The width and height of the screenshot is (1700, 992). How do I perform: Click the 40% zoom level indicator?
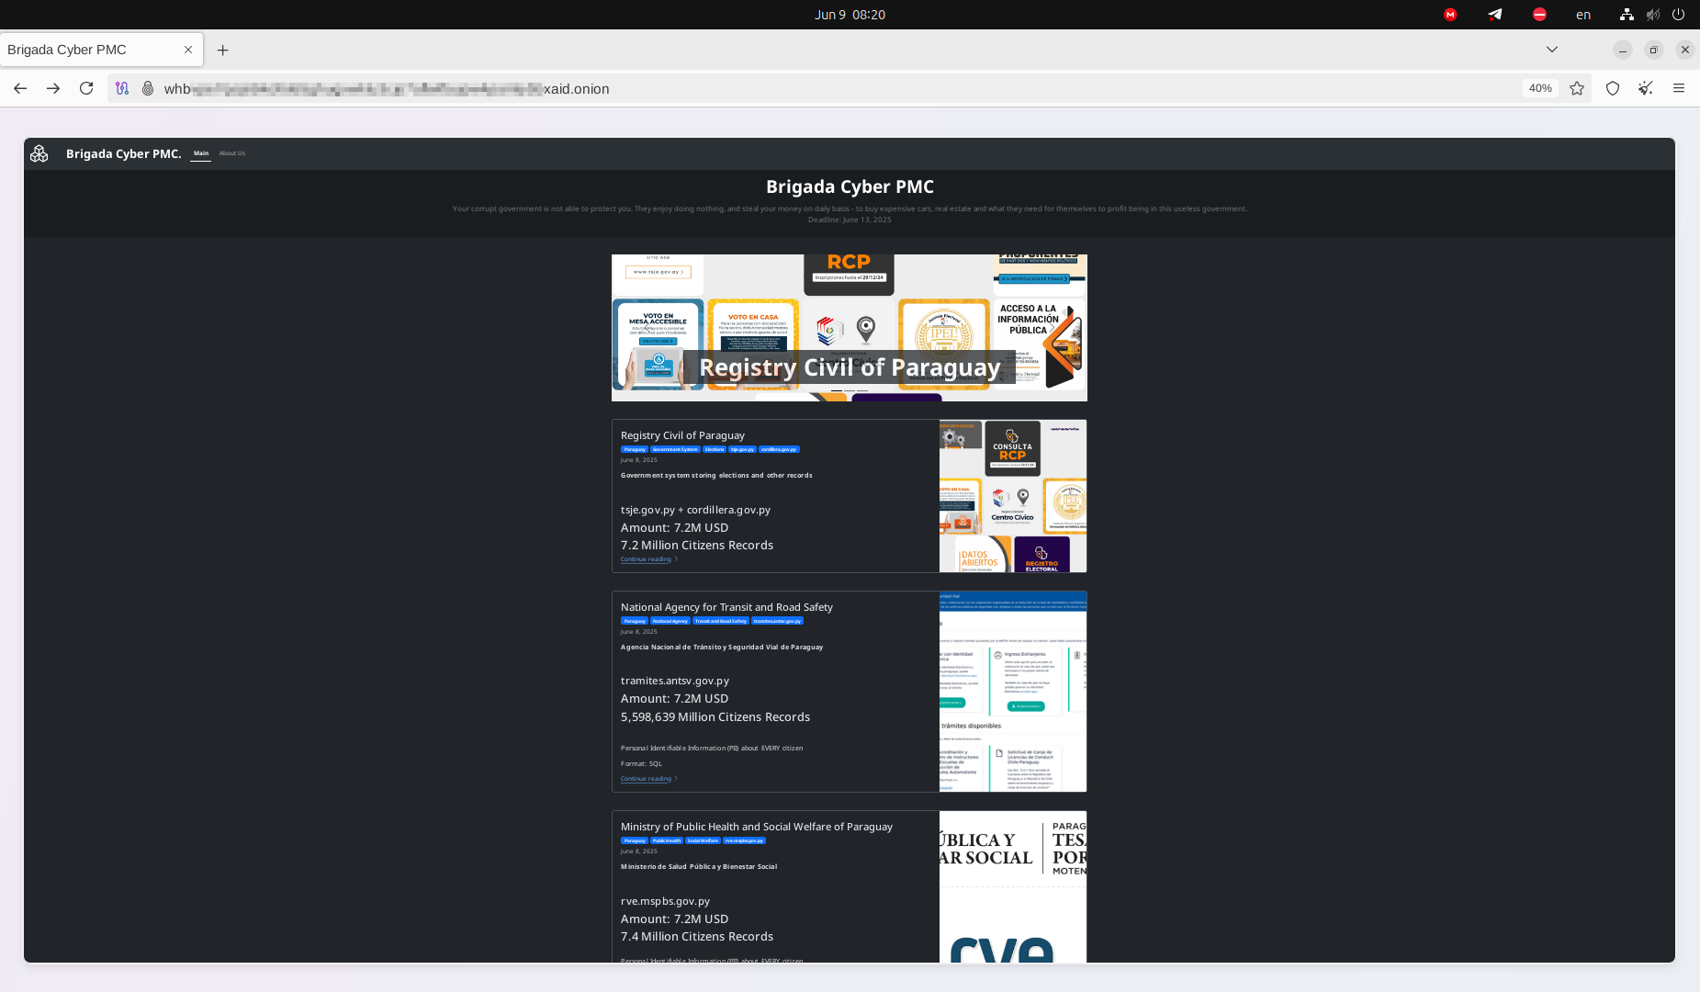click(x=1540, y=88)
